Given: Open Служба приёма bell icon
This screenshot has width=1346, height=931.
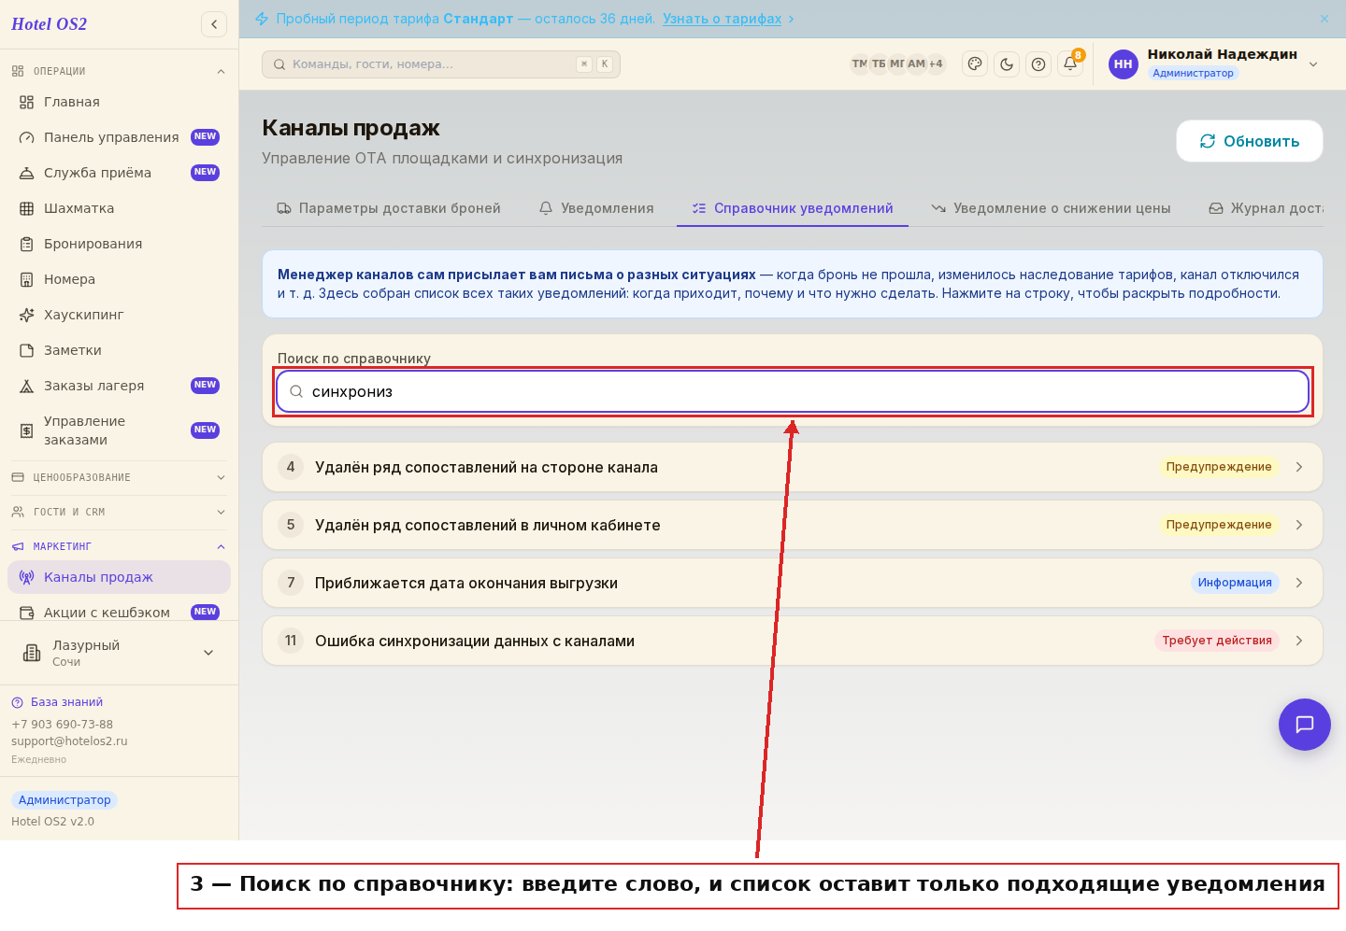Looking at the screenshot, I should point(27,173).
